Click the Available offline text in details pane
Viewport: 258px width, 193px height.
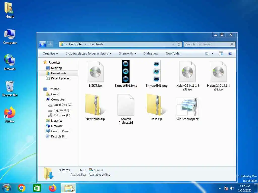point(99,175)
